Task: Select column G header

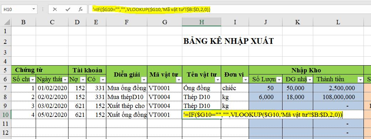Action: 165,22
